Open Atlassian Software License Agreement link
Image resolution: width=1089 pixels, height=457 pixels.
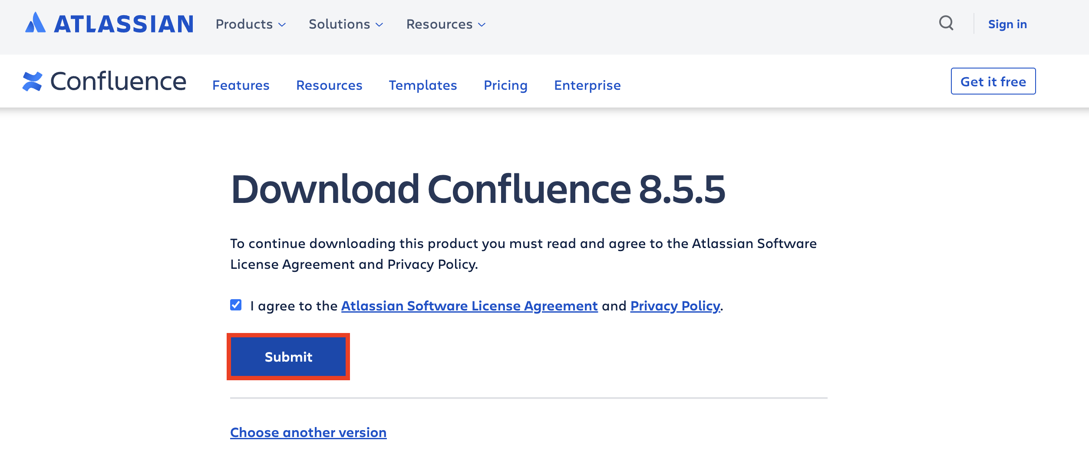point(469,306)
